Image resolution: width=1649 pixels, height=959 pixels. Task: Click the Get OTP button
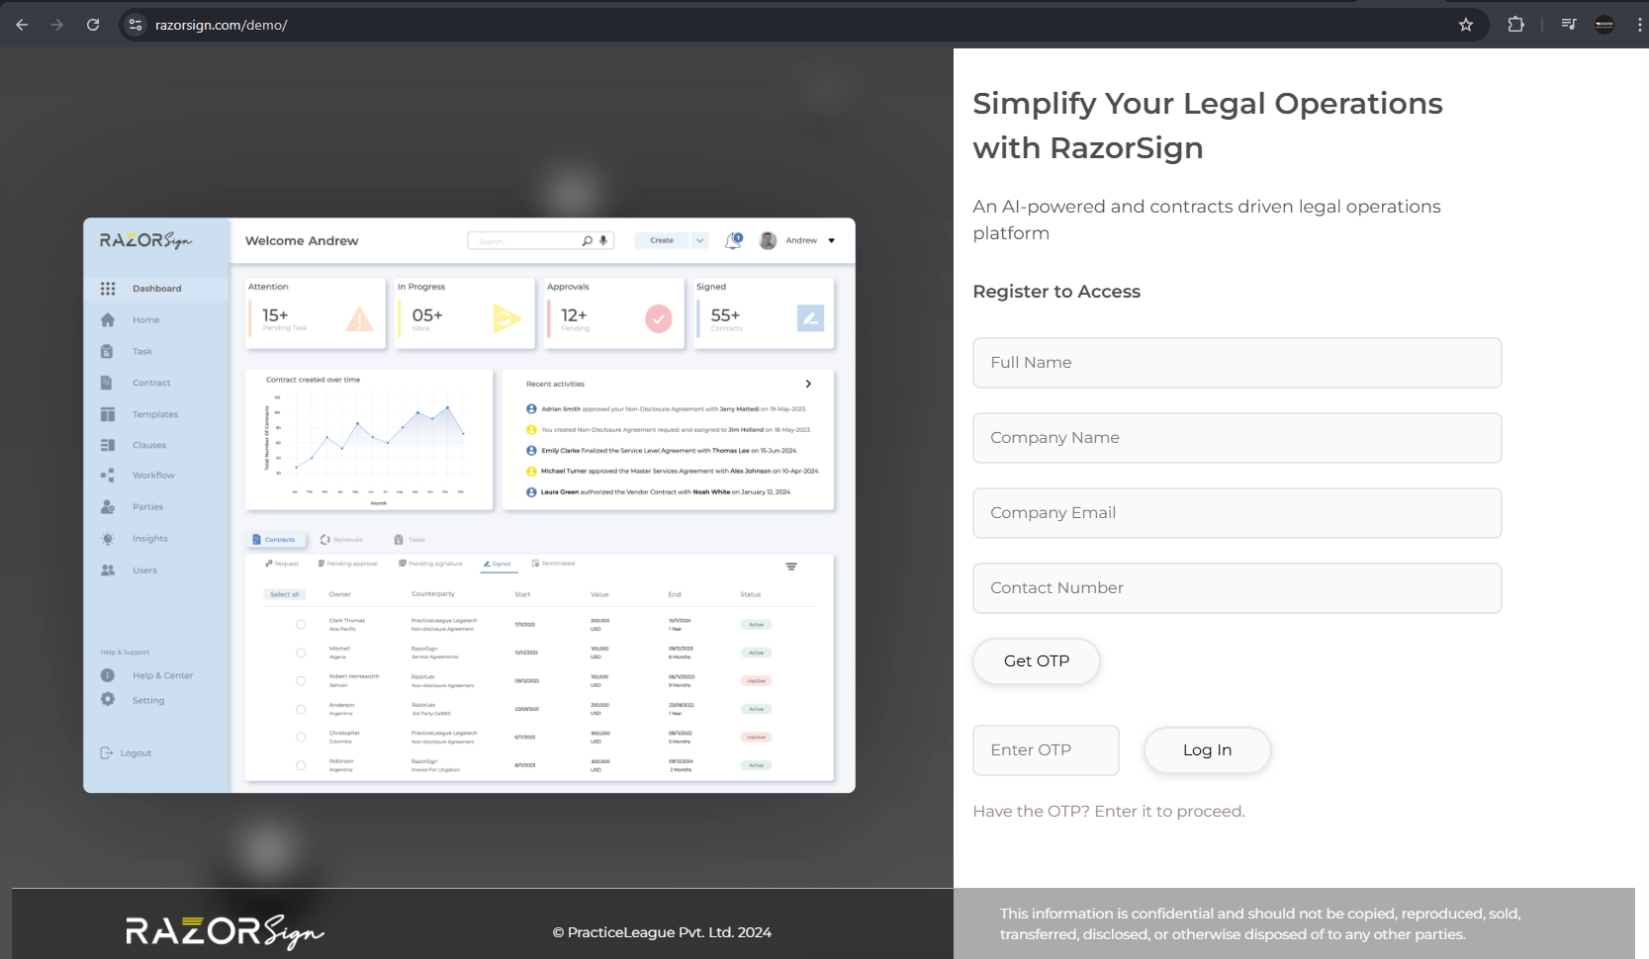pyautogui.click(x=1036, y=661)
